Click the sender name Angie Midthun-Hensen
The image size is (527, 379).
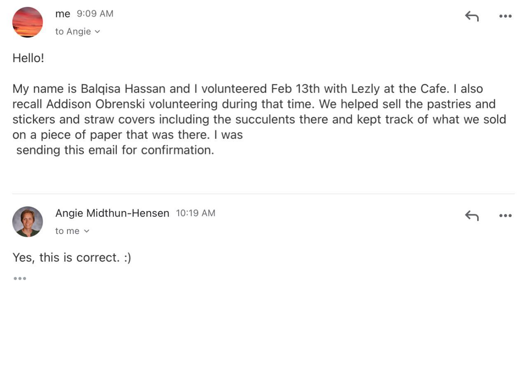click(x=112, y=213)
